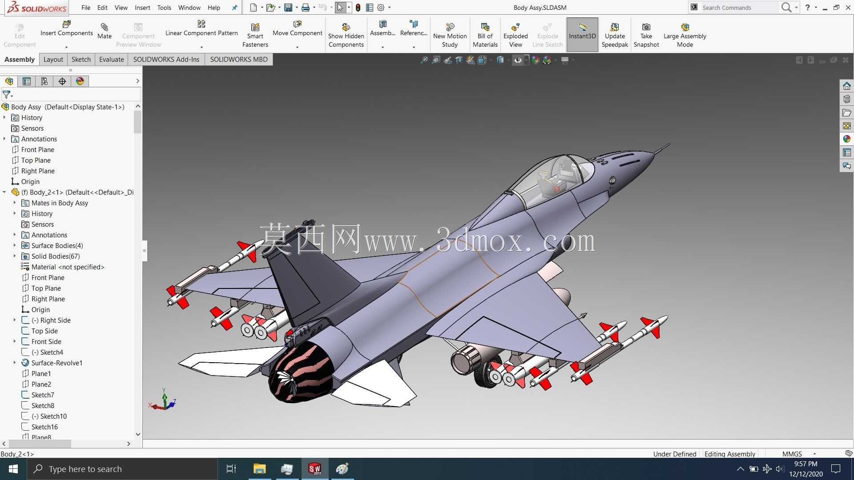
Task: Click the Save icon
Action: click(x=288, y=8)
